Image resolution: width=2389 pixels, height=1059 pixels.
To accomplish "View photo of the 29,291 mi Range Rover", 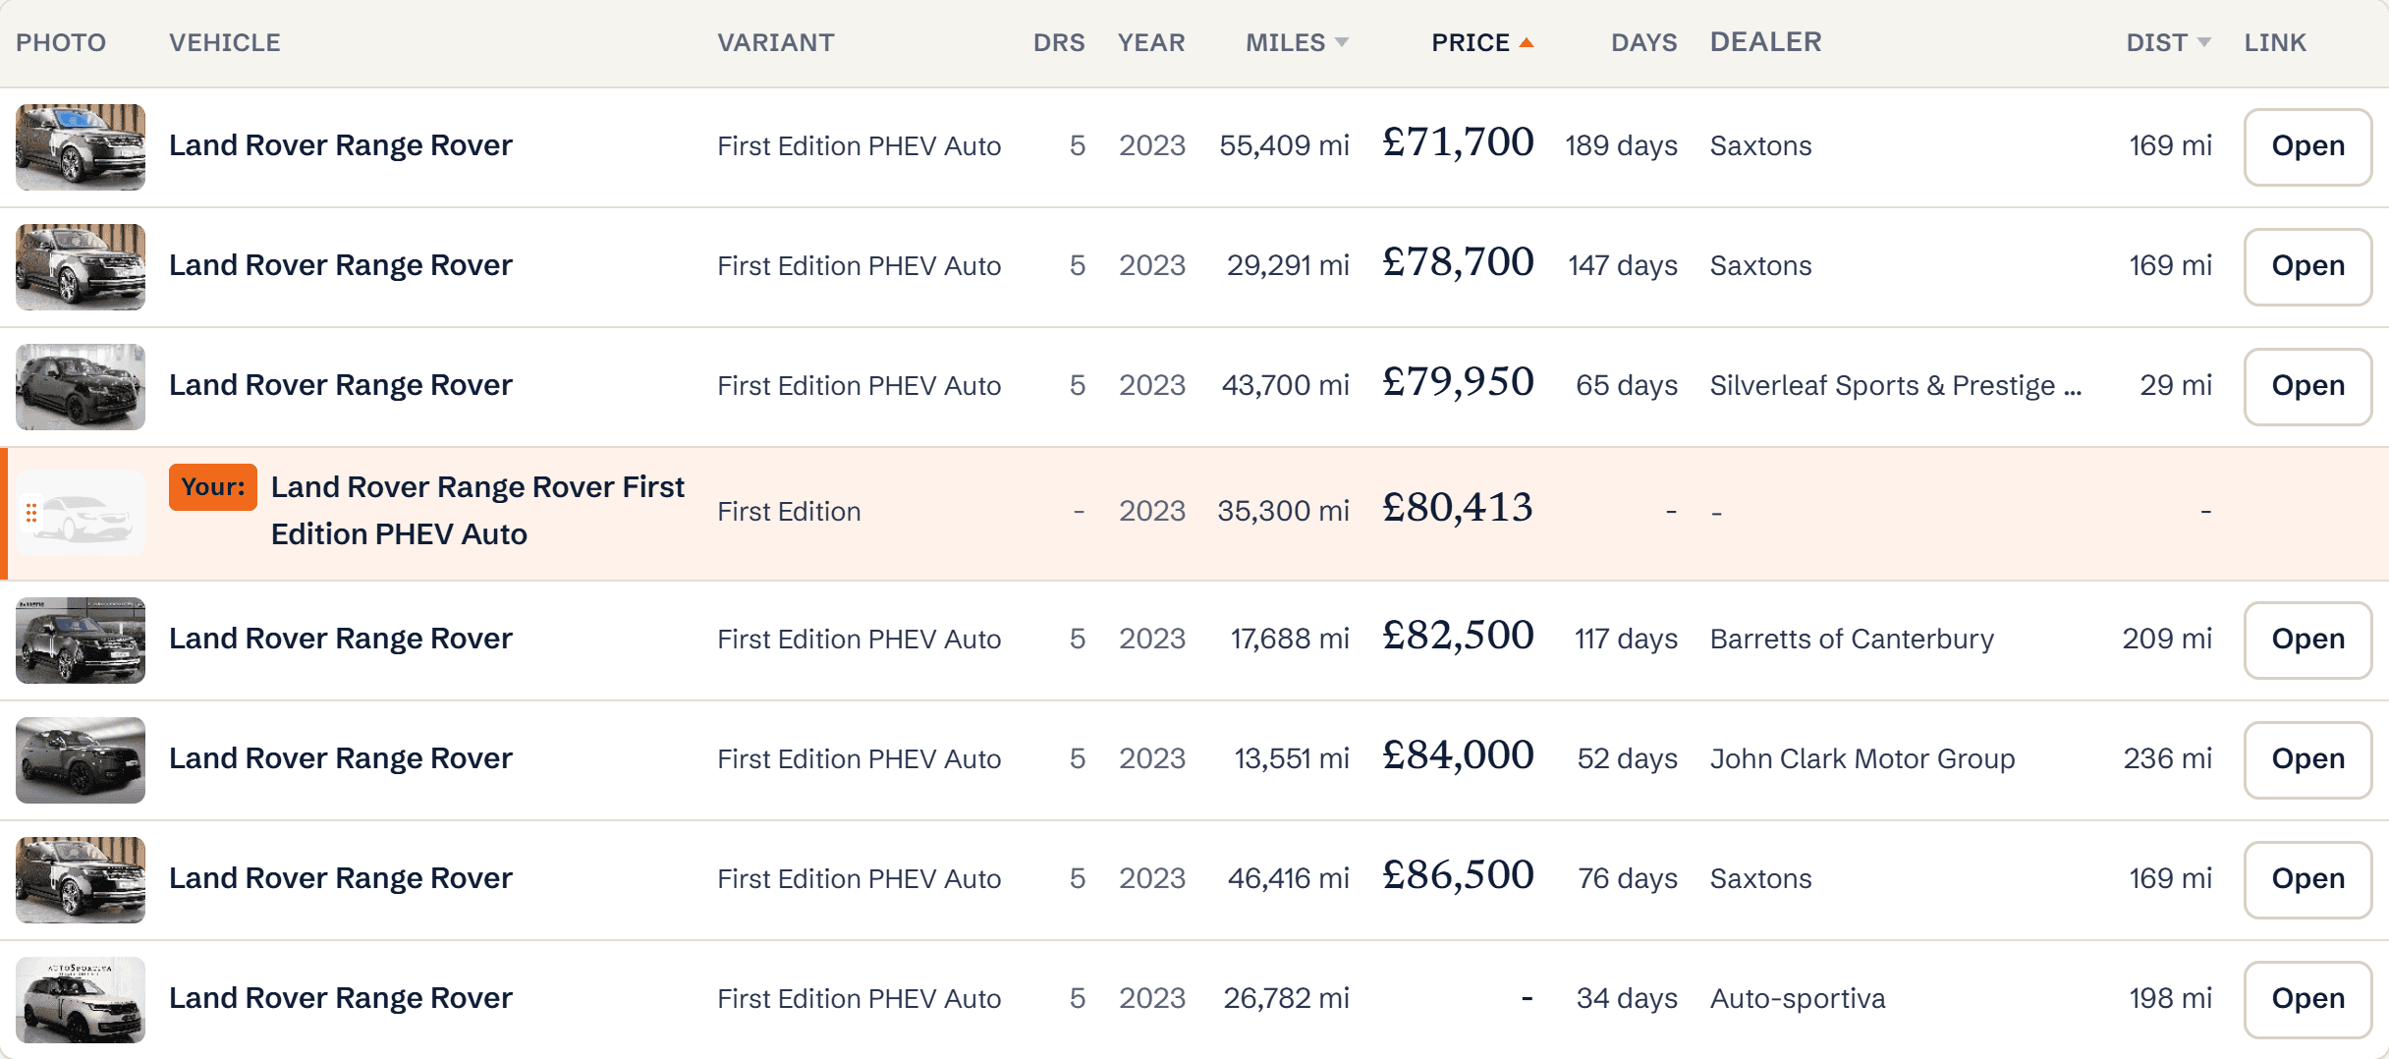I will tap(81, 266).
